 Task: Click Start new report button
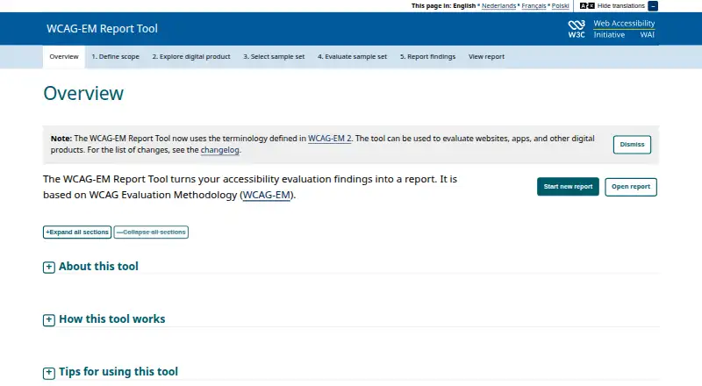tap(568, 187)
